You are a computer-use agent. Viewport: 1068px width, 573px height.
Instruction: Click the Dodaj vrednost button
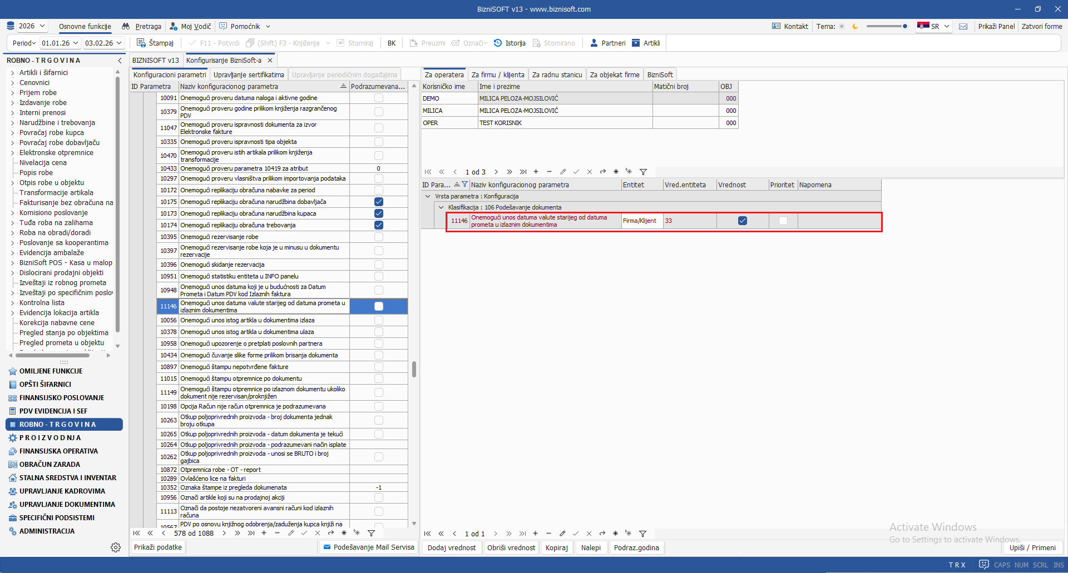coord(452,547)
